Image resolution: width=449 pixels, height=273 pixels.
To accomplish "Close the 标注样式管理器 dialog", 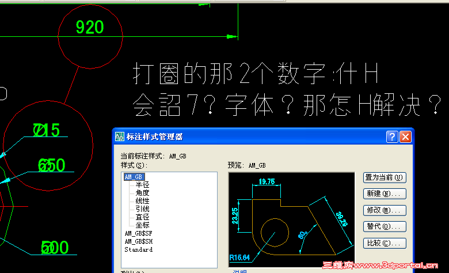I will [x=405, y=137].
